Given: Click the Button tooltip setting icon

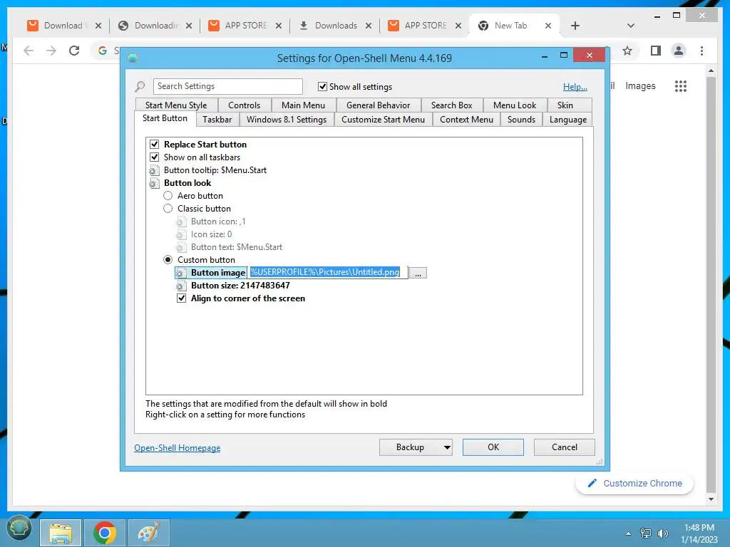Looking at the screenshot, I should point(154,170).
